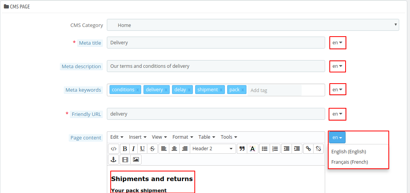Viewport: 410px width, 193px height.
Task: Expand the Header 2 format dropdown
Action: pyautogui.click(x=213, y=149)
